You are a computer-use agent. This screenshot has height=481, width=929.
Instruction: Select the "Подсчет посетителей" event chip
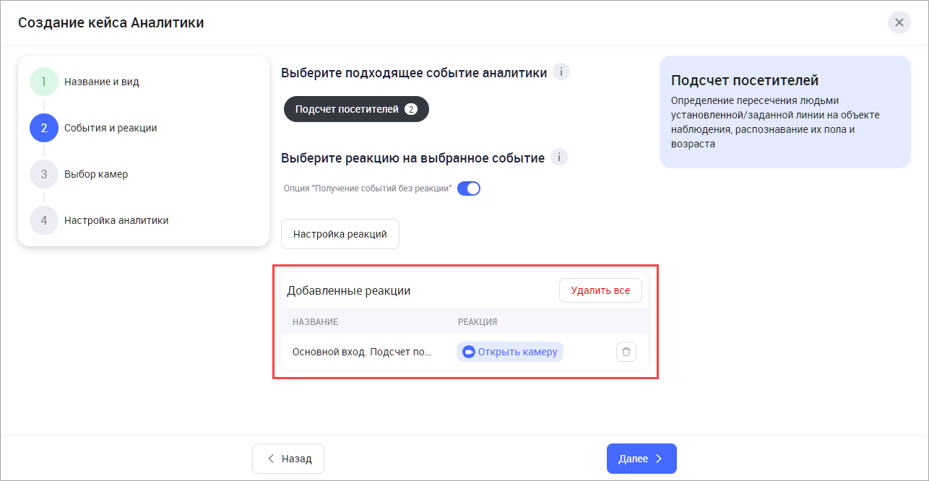coord(356,109)
